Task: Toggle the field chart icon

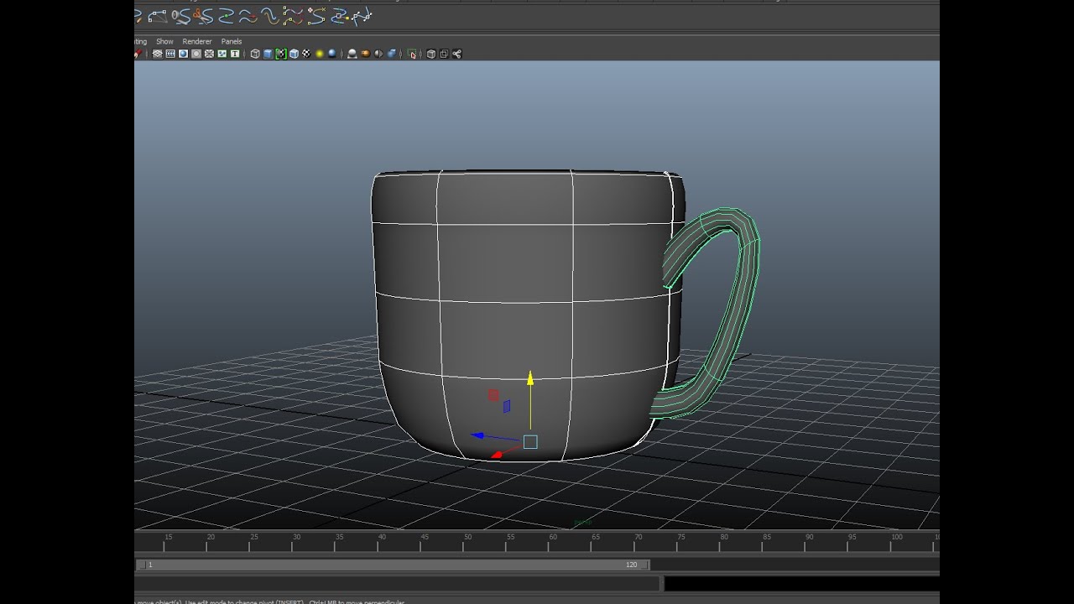Action: click(x=209, y=54)
